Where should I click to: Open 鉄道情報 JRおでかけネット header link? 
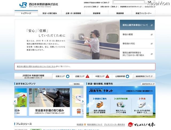point(131,7)
